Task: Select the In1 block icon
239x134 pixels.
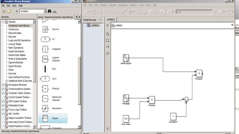Action: point(46,39)
